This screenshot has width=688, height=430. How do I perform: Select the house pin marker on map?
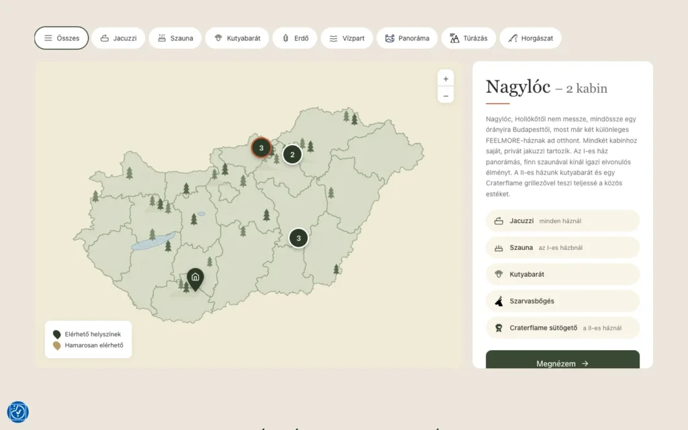pyautogui.click(x=196, y=278)
